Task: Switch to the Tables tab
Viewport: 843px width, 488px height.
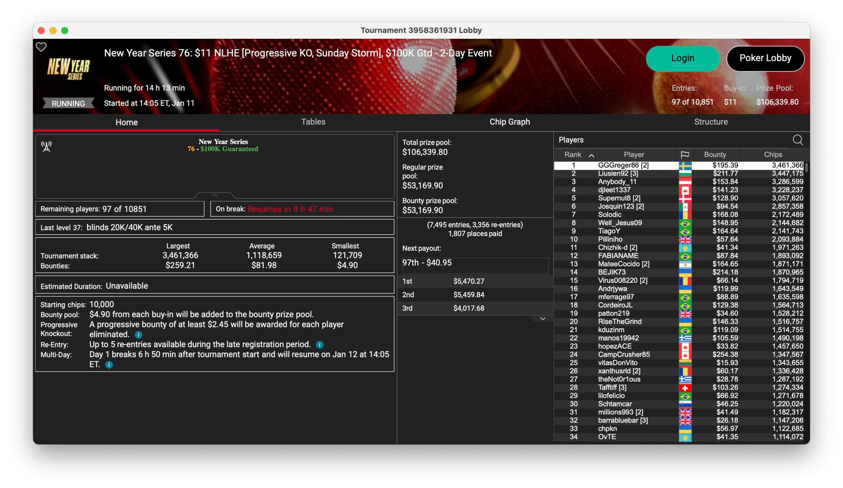Action: click(x=313, y=122)
